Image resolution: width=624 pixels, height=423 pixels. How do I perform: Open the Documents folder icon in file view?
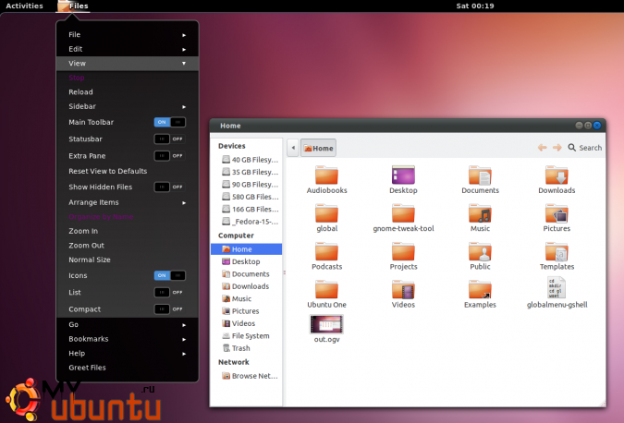point(480,175)
